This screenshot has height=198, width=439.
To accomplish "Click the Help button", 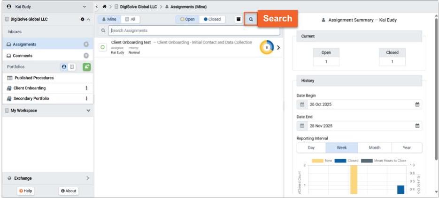I will coord(26,191).
